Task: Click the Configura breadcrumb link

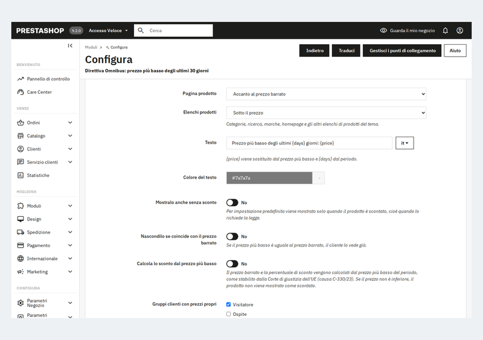Action: tap(118, 47)
